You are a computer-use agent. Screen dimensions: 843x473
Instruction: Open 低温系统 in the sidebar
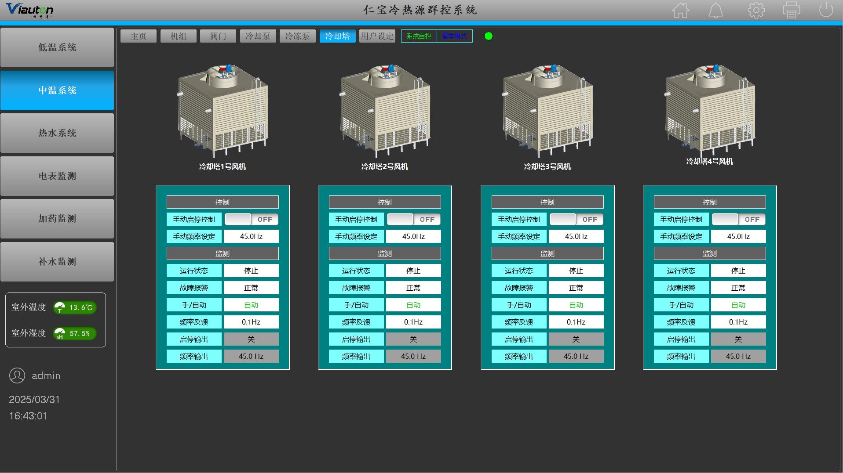click(57, 47)
